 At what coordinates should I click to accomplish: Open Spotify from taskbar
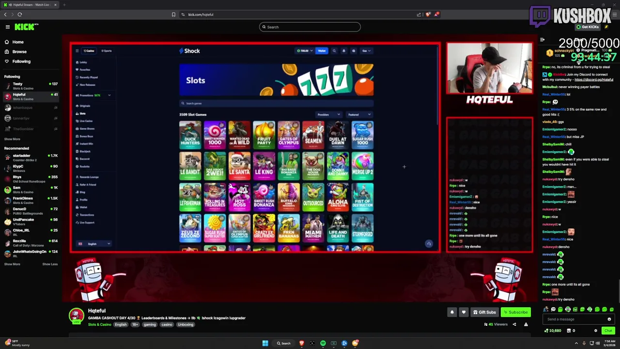tap(323, 343)
